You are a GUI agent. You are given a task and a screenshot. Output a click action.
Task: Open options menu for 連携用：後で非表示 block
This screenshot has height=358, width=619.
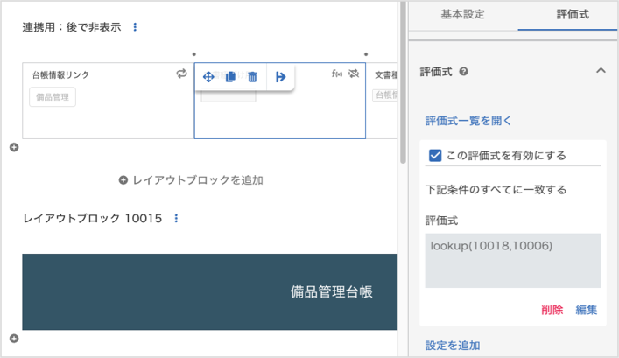coord(135,27)
